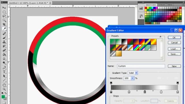Screen dimensions: 185x104
Task: Select the Brush tool
Action: point(4,38)
